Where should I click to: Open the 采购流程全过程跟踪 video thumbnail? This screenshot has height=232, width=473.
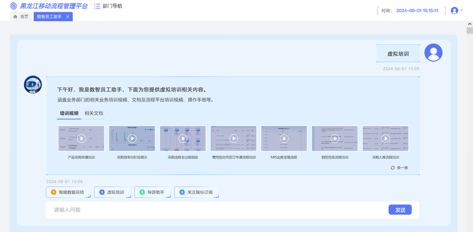coord(183,139)
